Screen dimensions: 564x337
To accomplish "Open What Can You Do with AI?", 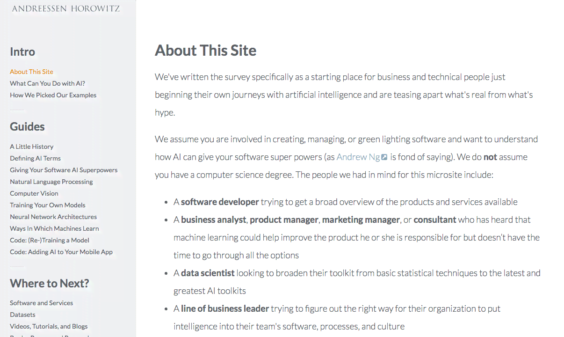I will click(48, 83).
